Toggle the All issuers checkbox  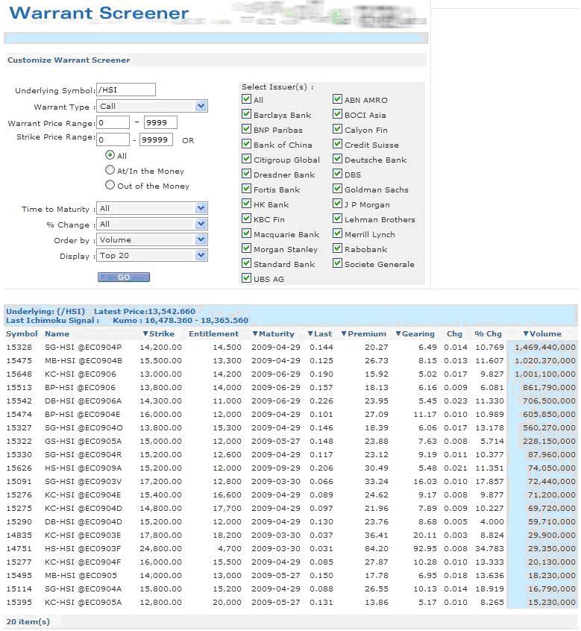[x=246, y=99]
